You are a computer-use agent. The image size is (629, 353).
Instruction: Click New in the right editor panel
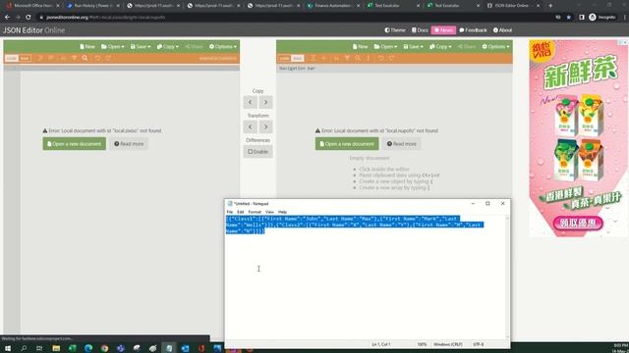tap(360, 47)
